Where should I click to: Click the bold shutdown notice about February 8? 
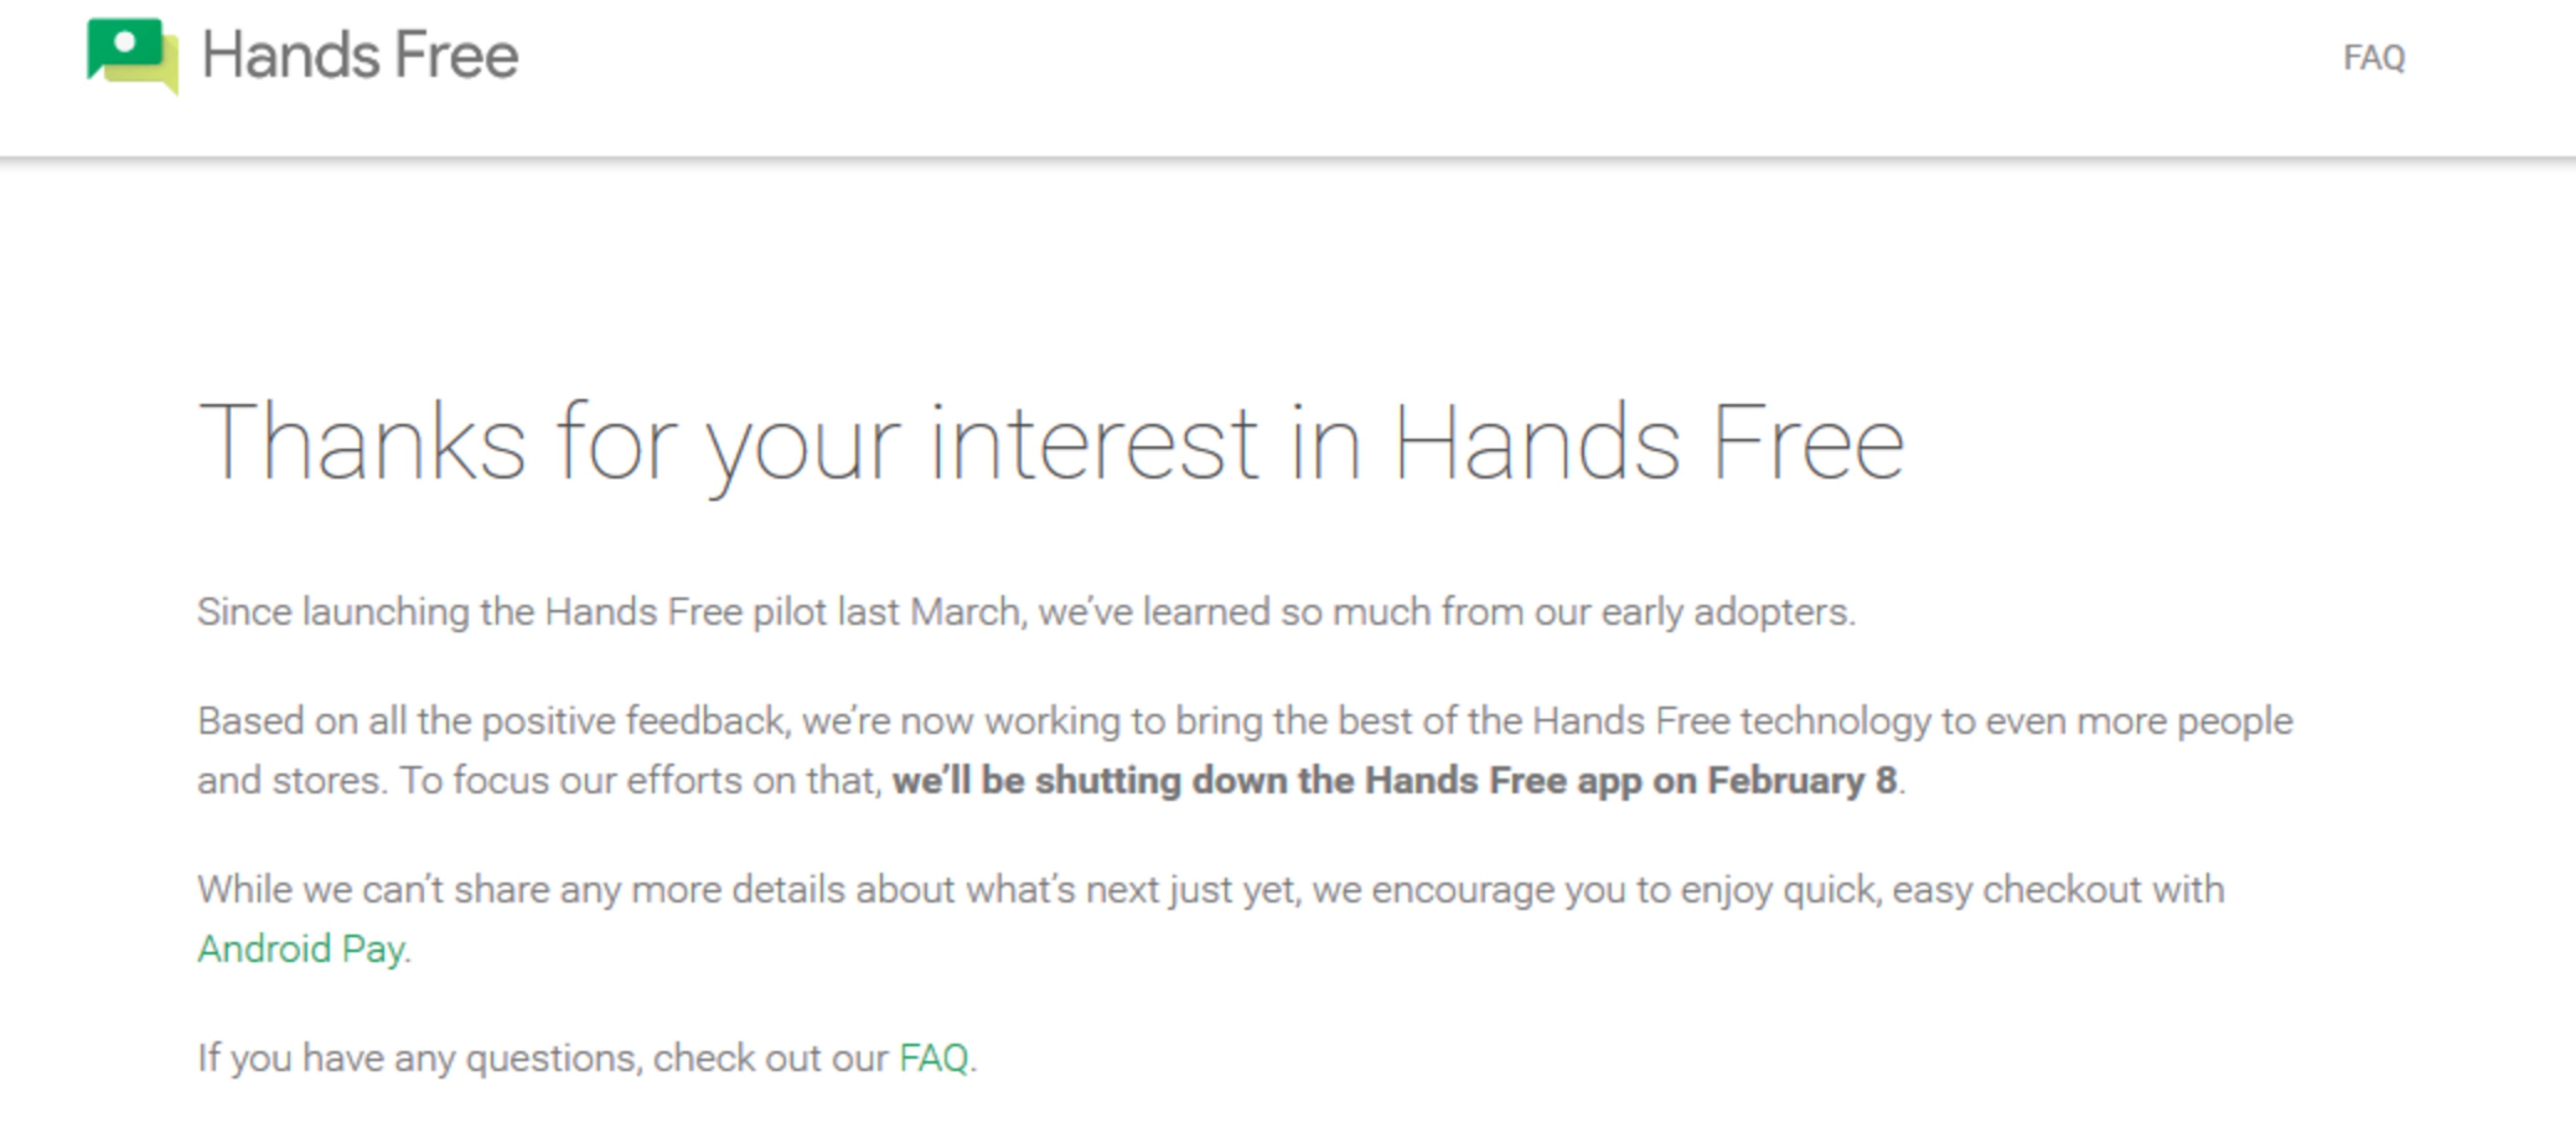1394,780
